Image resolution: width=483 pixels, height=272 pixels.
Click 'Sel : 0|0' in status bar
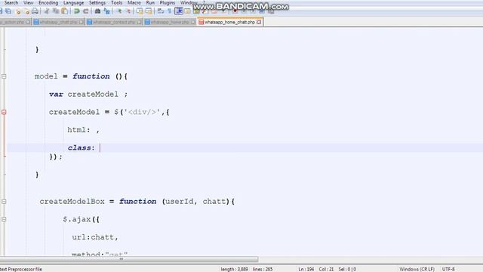(x=347, y=269)
